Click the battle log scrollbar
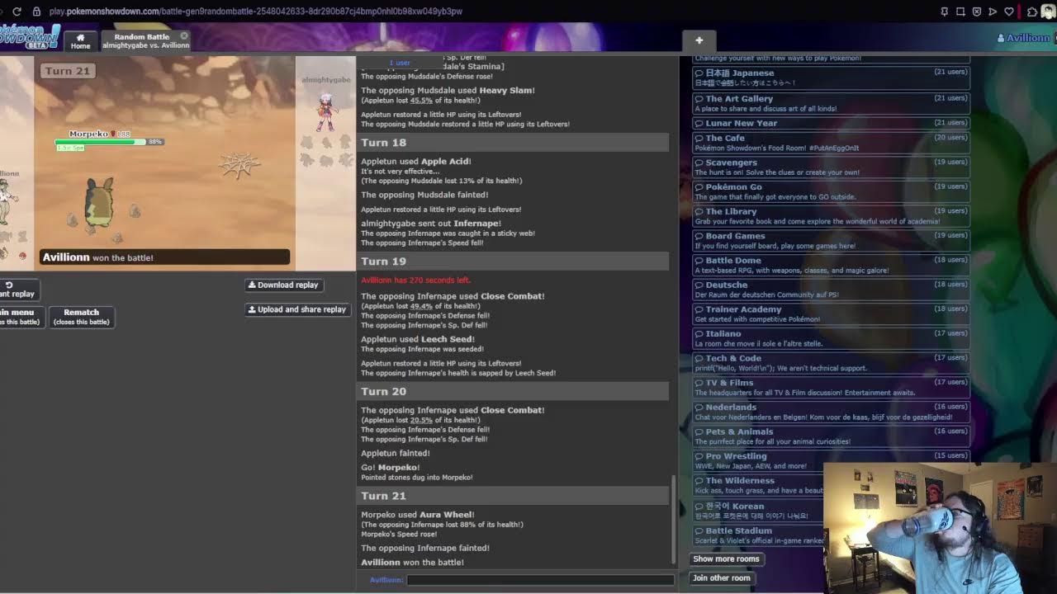 [x=674, y=518]
